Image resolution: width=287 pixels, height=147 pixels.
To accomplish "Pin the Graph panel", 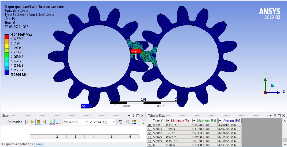I will tap(134, 116).
